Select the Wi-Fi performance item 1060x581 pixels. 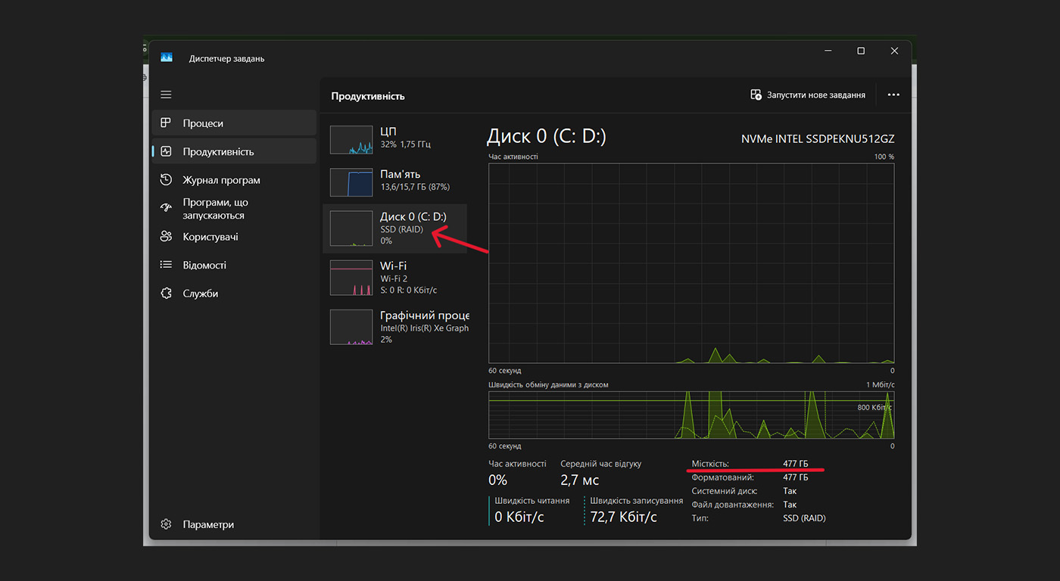[395, 278]
